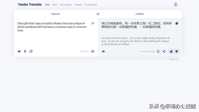
Task: Bookmark this translation to favorites
Action: click(x=158, y=51)
